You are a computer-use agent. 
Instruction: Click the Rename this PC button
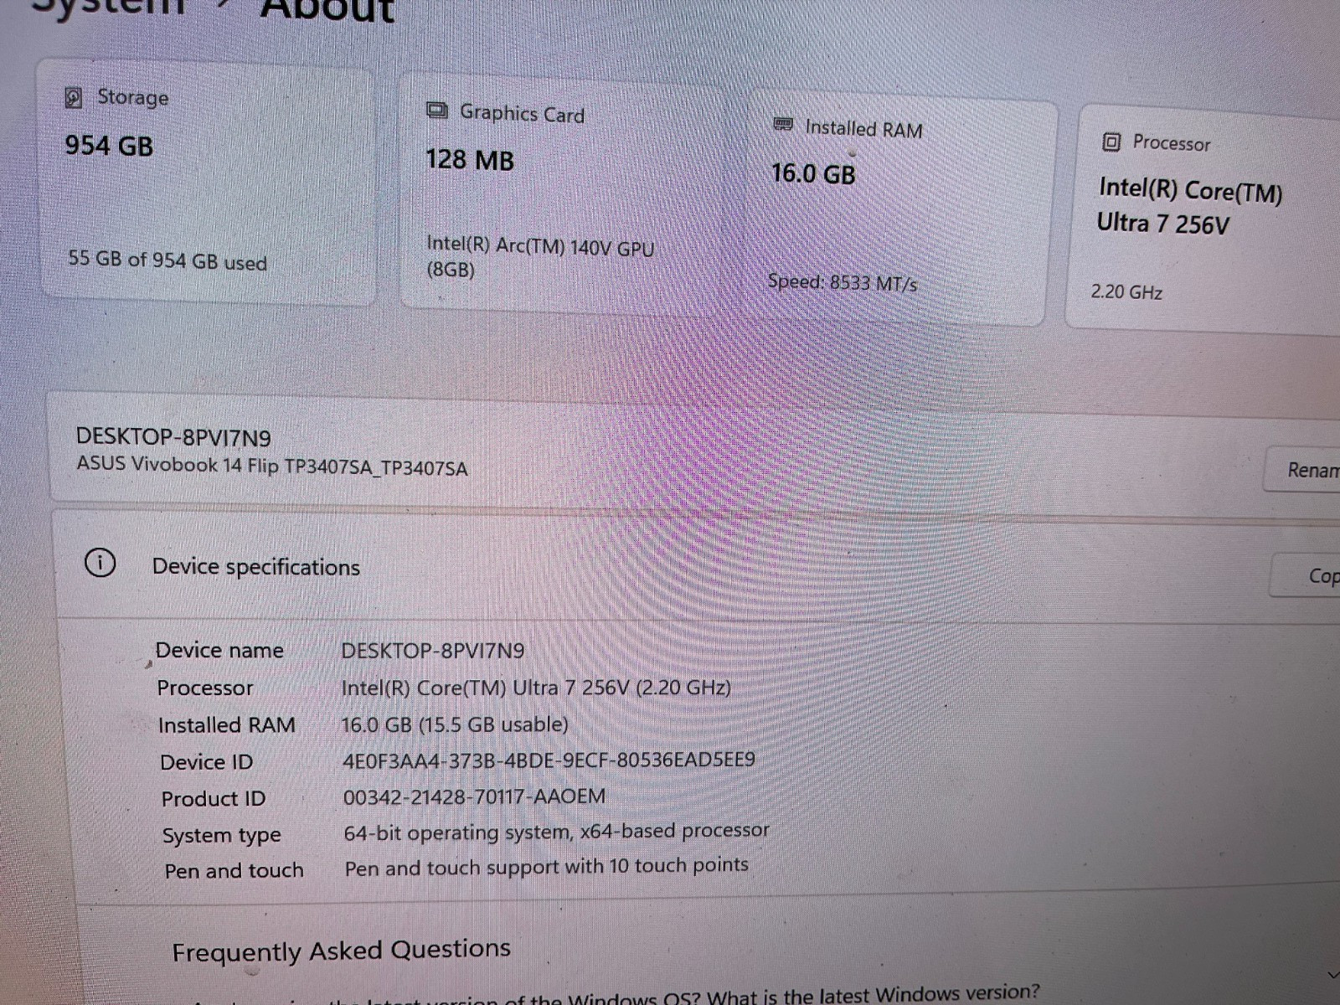[x=1302, y=470]
